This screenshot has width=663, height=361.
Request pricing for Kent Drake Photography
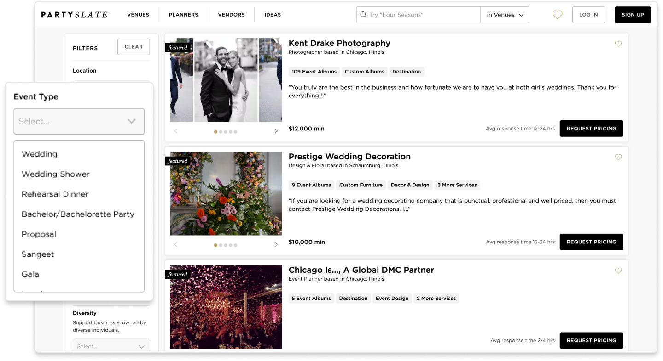(x=591, y=129)
